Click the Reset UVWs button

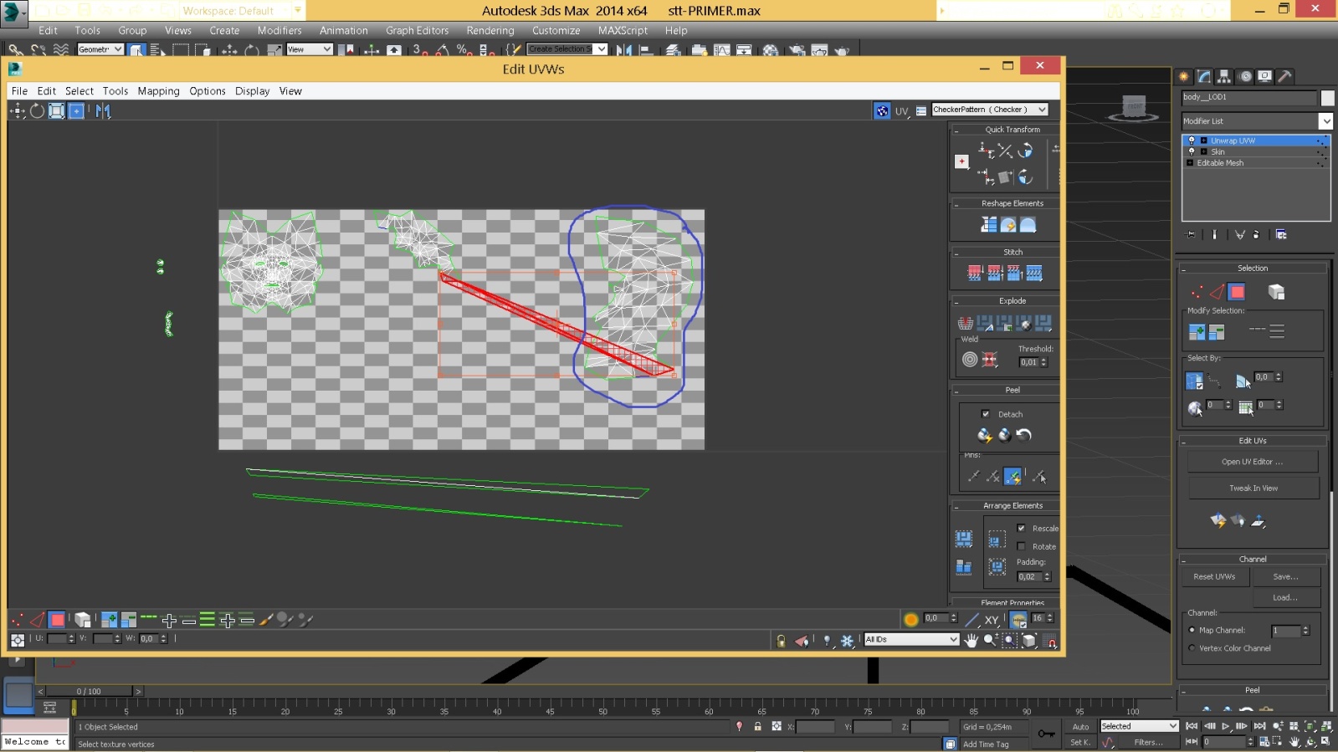(1214, 577)
